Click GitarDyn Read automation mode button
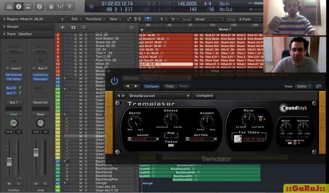This screenshot has width=329, height=193. click(x=14, y=114)
